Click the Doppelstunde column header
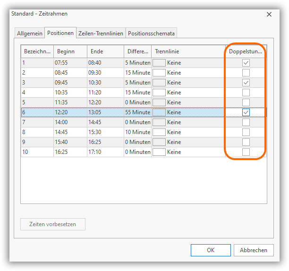Screen dimensions: 289x271 point(246,51)
